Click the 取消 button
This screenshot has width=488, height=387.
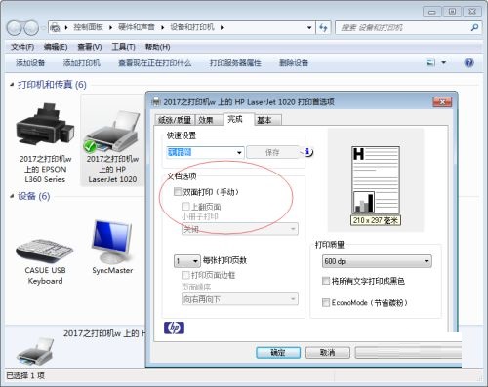pos(328,353)
